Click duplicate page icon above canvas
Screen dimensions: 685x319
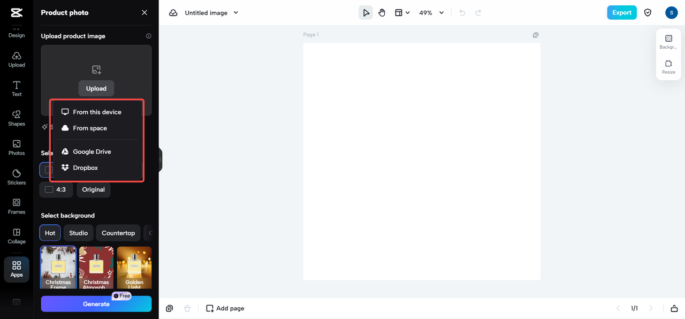536,35
